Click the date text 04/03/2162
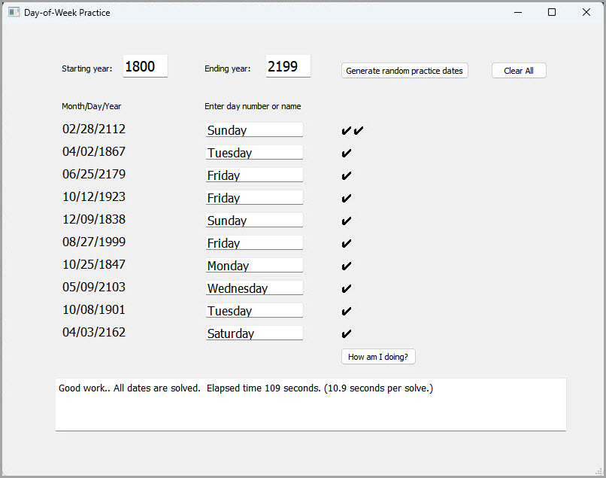606x478 pixels. (x=94, y=332)
